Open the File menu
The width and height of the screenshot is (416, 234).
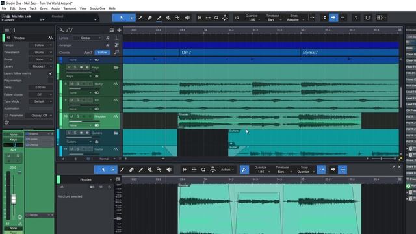5,8
